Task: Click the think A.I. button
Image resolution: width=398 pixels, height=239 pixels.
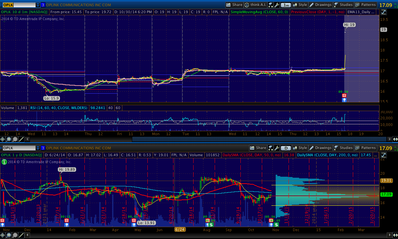Action: [256, 5]
